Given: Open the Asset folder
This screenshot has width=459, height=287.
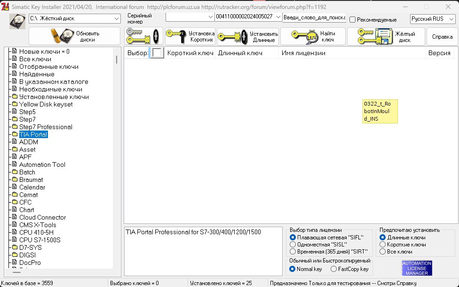Looking at the screenshot, I should tap(27, 150).
